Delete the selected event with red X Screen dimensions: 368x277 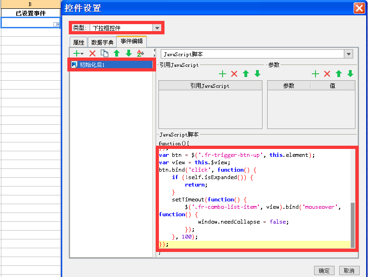pyautogui.click(x=92, y=53)
